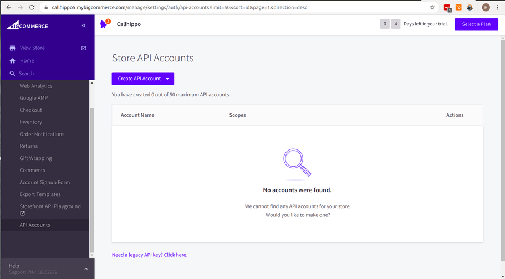Go back with the browser back arrow

(x=9, y=7)
